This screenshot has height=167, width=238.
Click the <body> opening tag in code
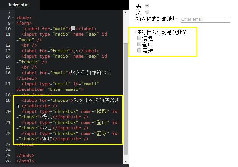tap(24, 18)
